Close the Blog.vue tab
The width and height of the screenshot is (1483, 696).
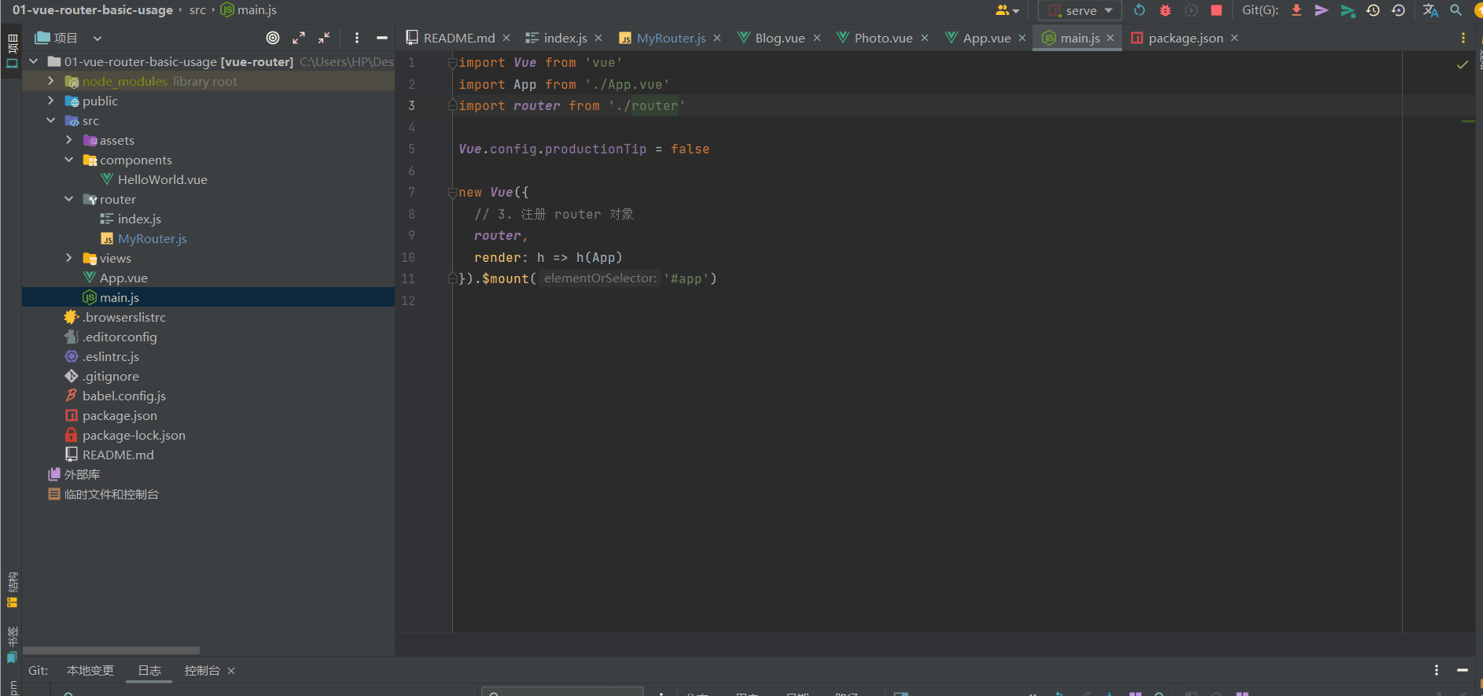tap(817, 38)
